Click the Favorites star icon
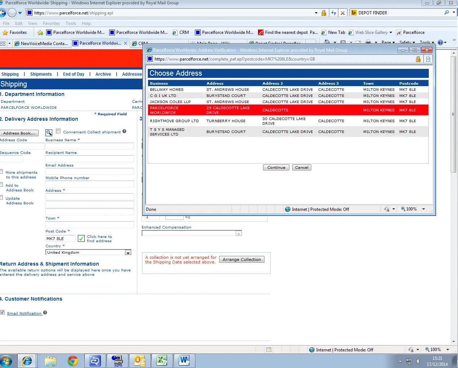Image resolution: width=458 pixels, height=368 pixels. pos(5,32)
